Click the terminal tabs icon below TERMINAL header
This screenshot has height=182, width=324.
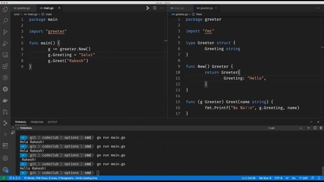coord(13,132)
